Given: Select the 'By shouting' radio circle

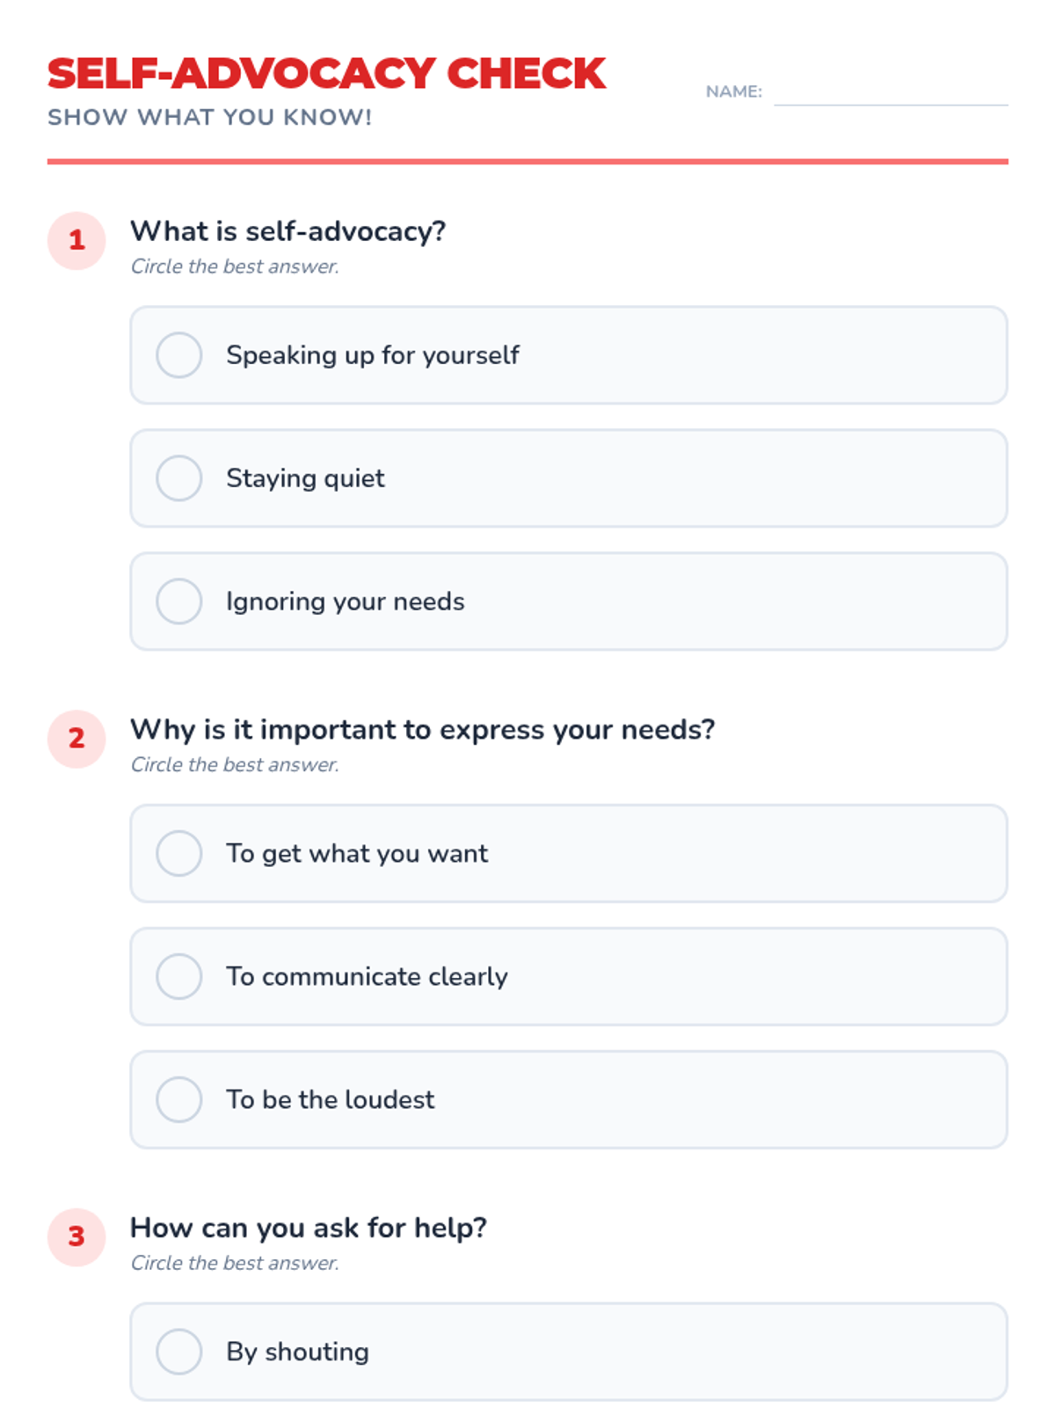Looking at the screenshot, I should (x=179, y=1352).
